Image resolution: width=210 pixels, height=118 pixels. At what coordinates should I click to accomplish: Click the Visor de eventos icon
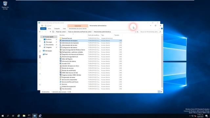(x=60, y=89)
